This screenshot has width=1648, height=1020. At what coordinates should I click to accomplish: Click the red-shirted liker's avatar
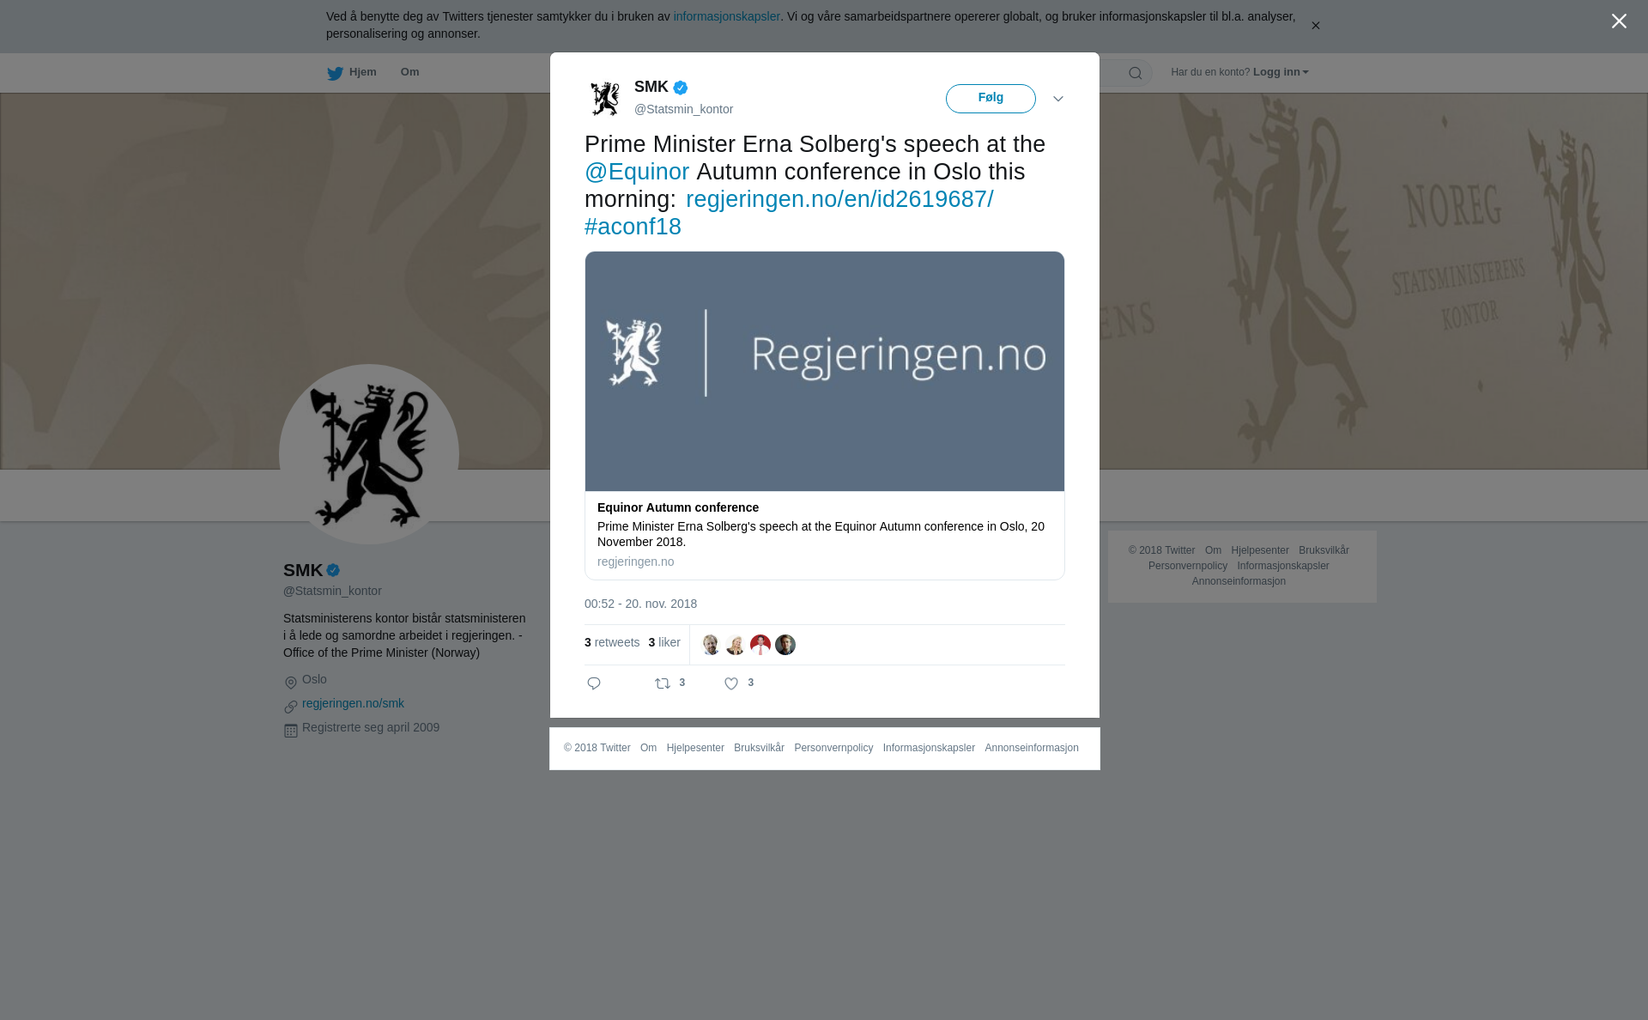coord(760,645)
